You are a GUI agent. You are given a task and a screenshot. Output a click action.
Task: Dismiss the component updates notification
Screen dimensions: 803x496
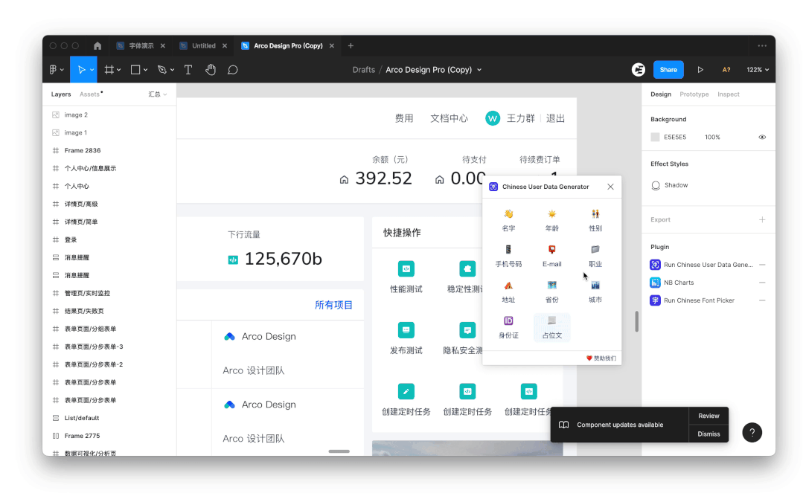[708, 434]
